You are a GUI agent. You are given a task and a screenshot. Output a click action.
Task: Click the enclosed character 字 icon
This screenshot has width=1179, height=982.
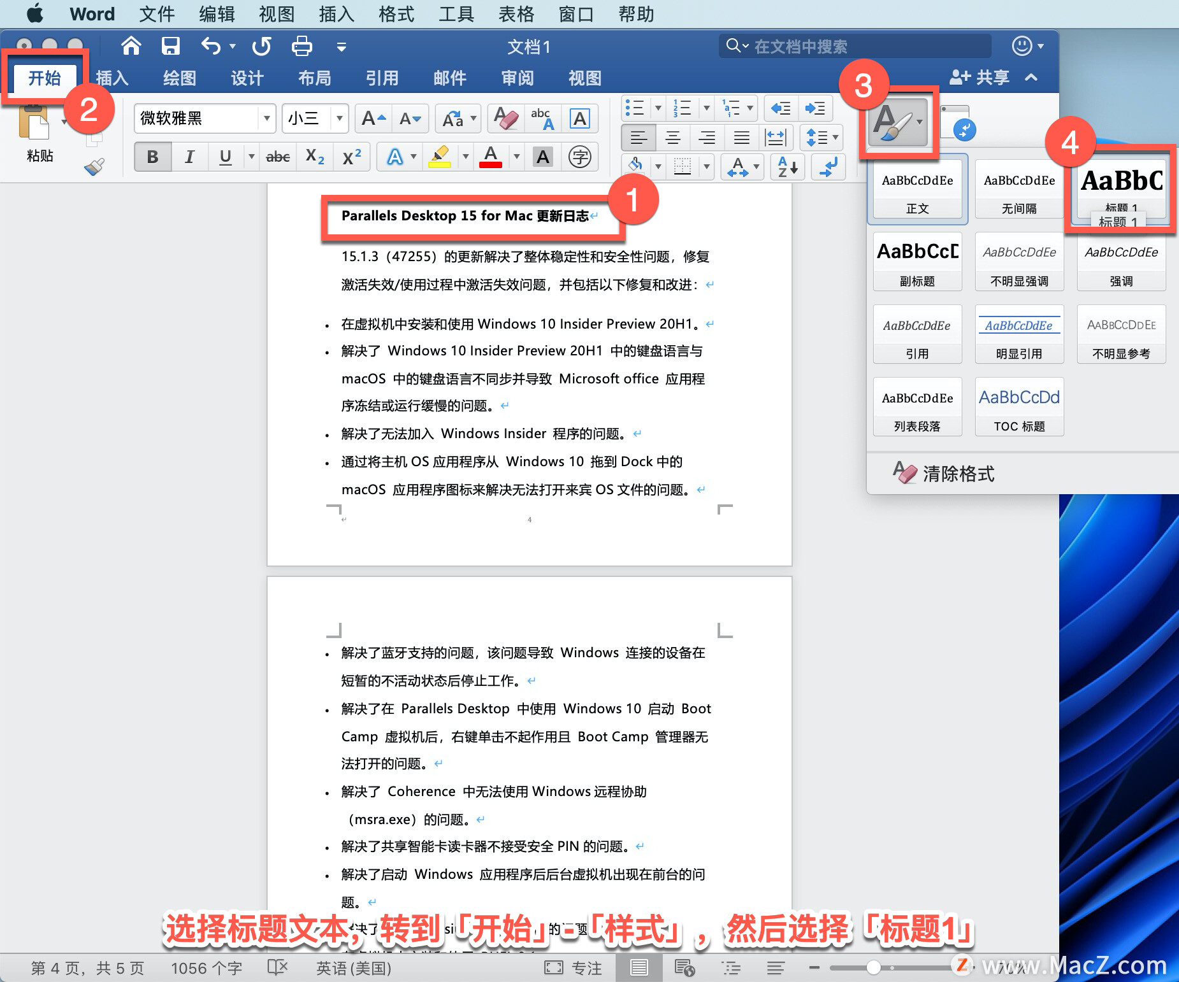tap(579, 157)
